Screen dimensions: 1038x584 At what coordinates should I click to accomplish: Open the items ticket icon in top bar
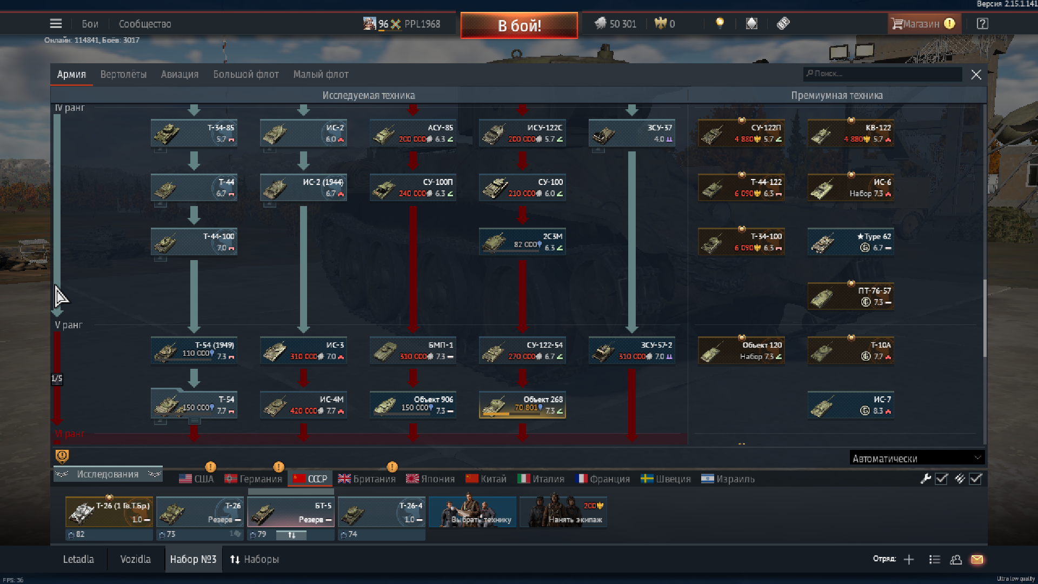[x=783, y=23]
